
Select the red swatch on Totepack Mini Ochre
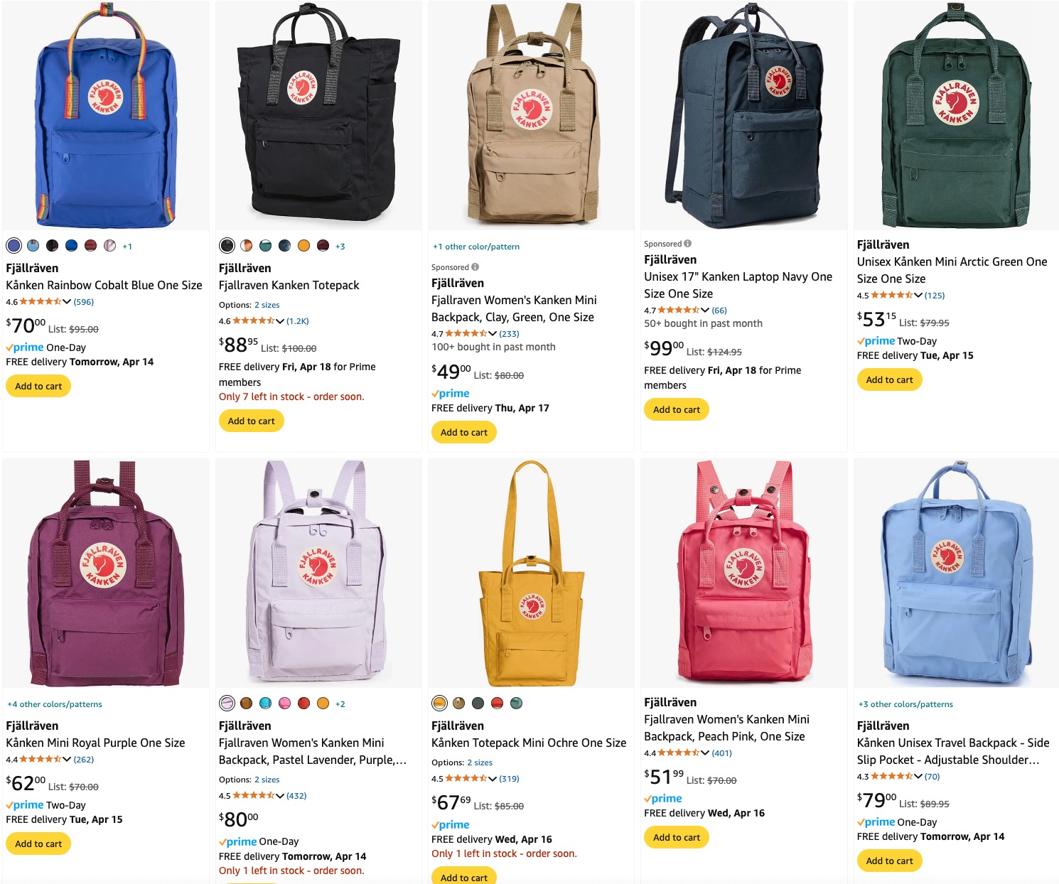(x=497, y=704)
